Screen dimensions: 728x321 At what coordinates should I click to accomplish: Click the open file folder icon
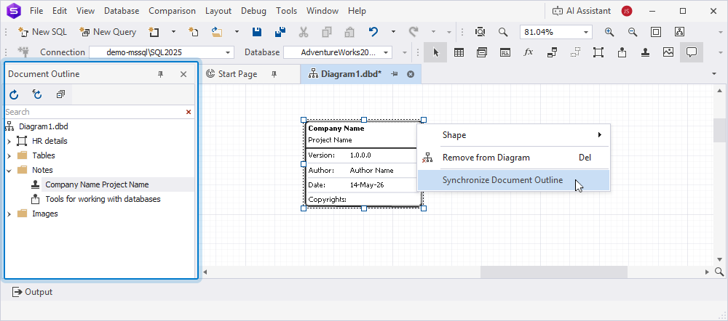217,32
